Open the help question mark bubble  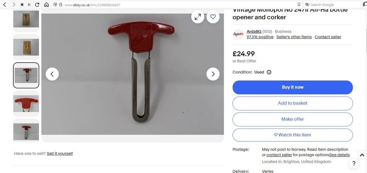pyautogui.click(x=354, y=163)
